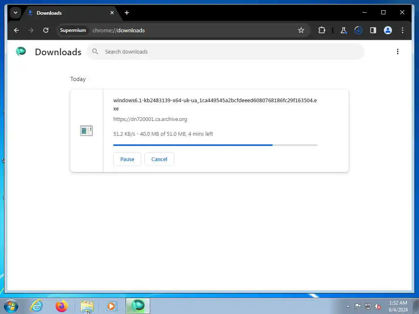
Task: Open the taskbar clock and date
Action: click(x=398, y=306)
